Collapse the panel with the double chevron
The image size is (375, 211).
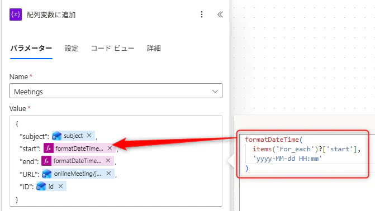[x=220, y=15]
